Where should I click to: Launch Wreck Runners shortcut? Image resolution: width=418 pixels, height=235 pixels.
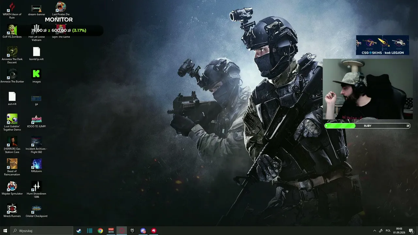point(12,211)
